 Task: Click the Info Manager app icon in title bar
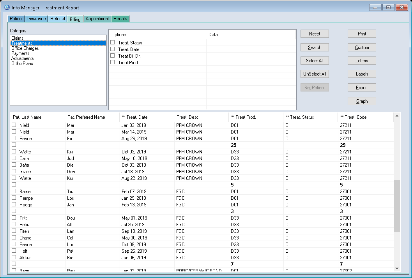coord(6,7)
